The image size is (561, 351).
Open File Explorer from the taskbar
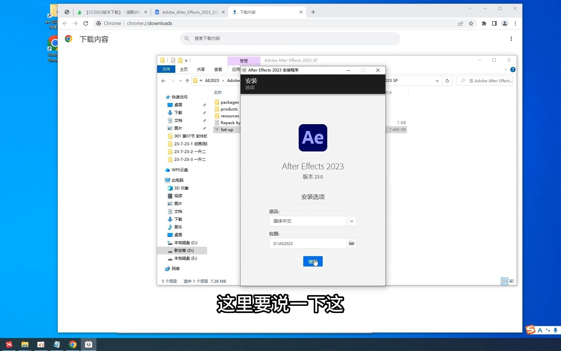(24, 344)
